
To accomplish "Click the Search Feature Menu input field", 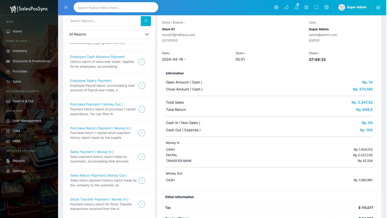I will click(x=116, y=8).
